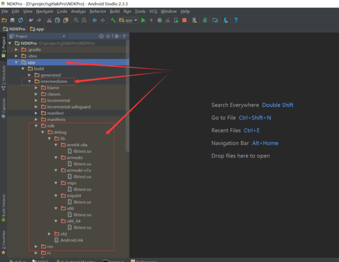Viewport: 339px width, 262px height.
Task: Open the Navigate menu
Action: pos(45,11)
